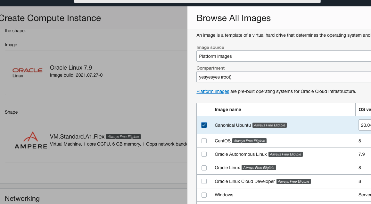
Task: Click the Oracle Linux Cloud Developer name
Action: pyautogui.click(x=245, y=181)
